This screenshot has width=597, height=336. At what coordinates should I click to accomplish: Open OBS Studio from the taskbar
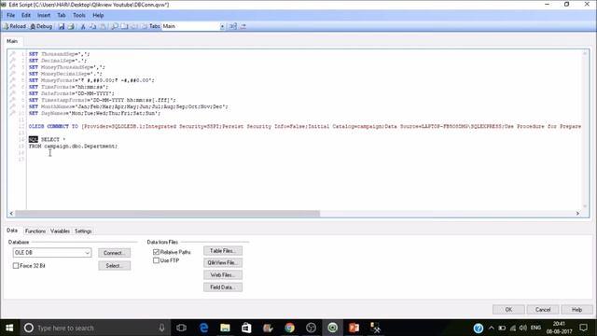coord(311,328)
